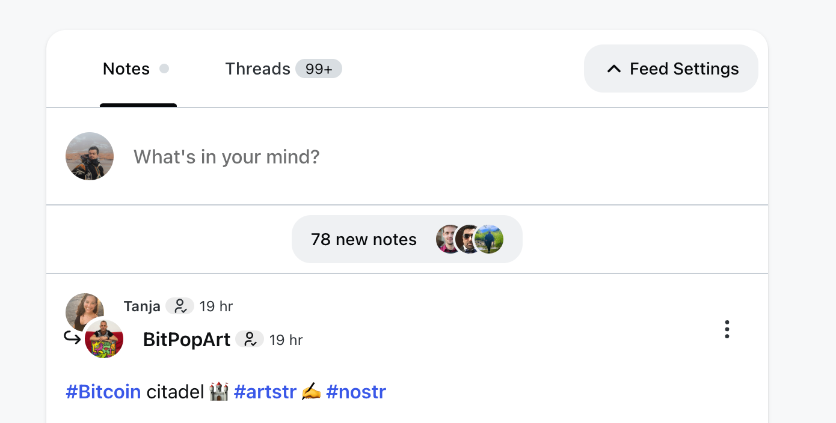836x423 pixels.
Task: Click the following badge icon beside BitPopArt
Action: click(250, 339)
